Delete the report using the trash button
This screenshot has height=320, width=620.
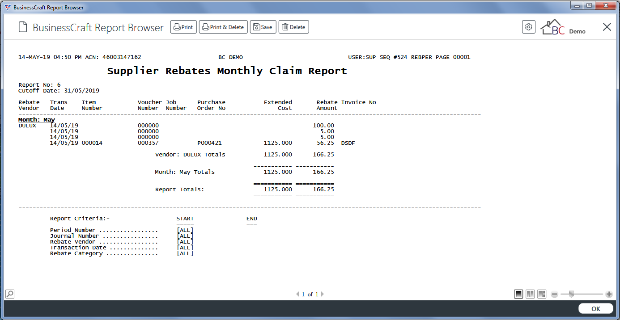(294, 27)
